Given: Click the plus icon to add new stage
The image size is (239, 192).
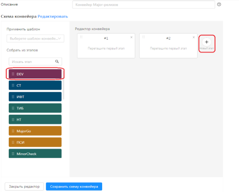Looking at the screenshot, I should pos(207,42).
